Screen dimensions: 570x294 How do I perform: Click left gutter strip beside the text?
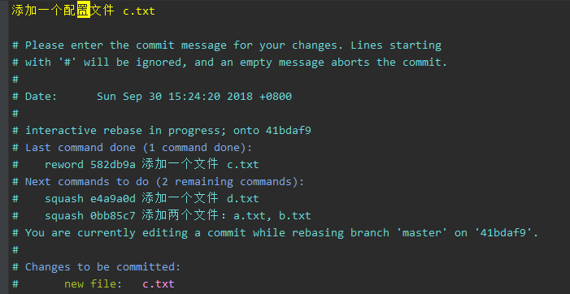(4, 147)
